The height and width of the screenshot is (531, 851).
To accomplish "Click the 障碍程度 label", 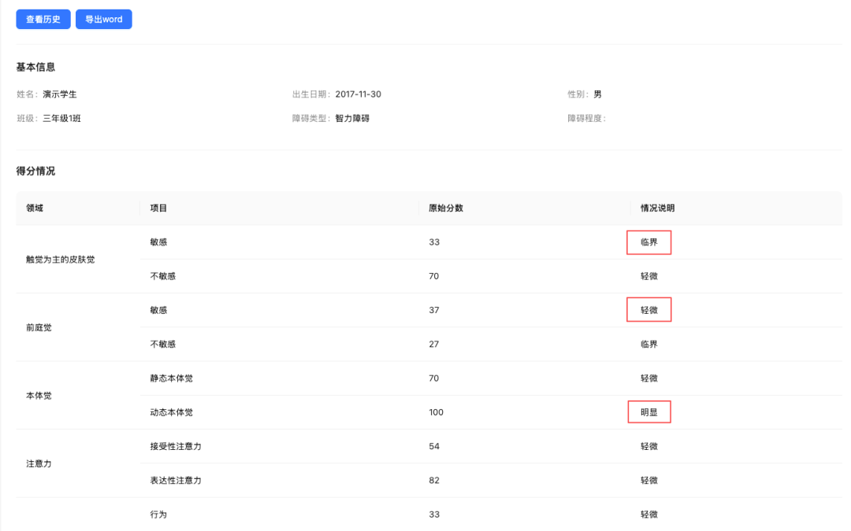I will click(586, 119).
